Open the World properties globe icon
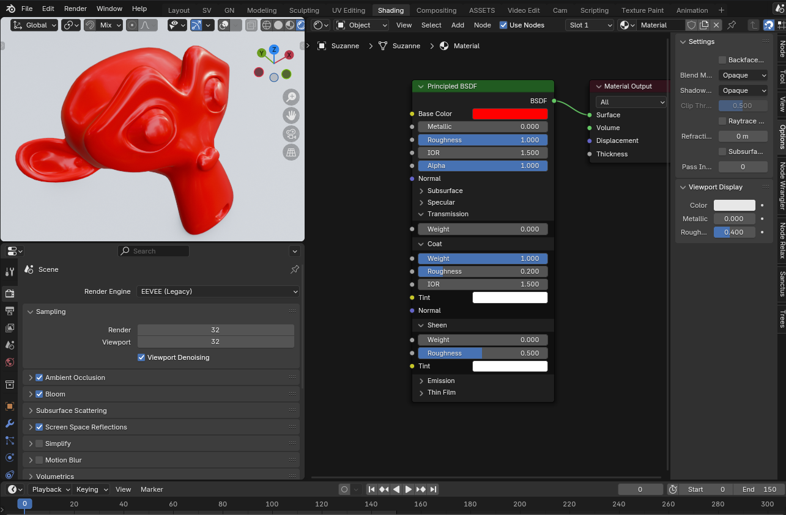The image size is (786, 515). point(9,362)
